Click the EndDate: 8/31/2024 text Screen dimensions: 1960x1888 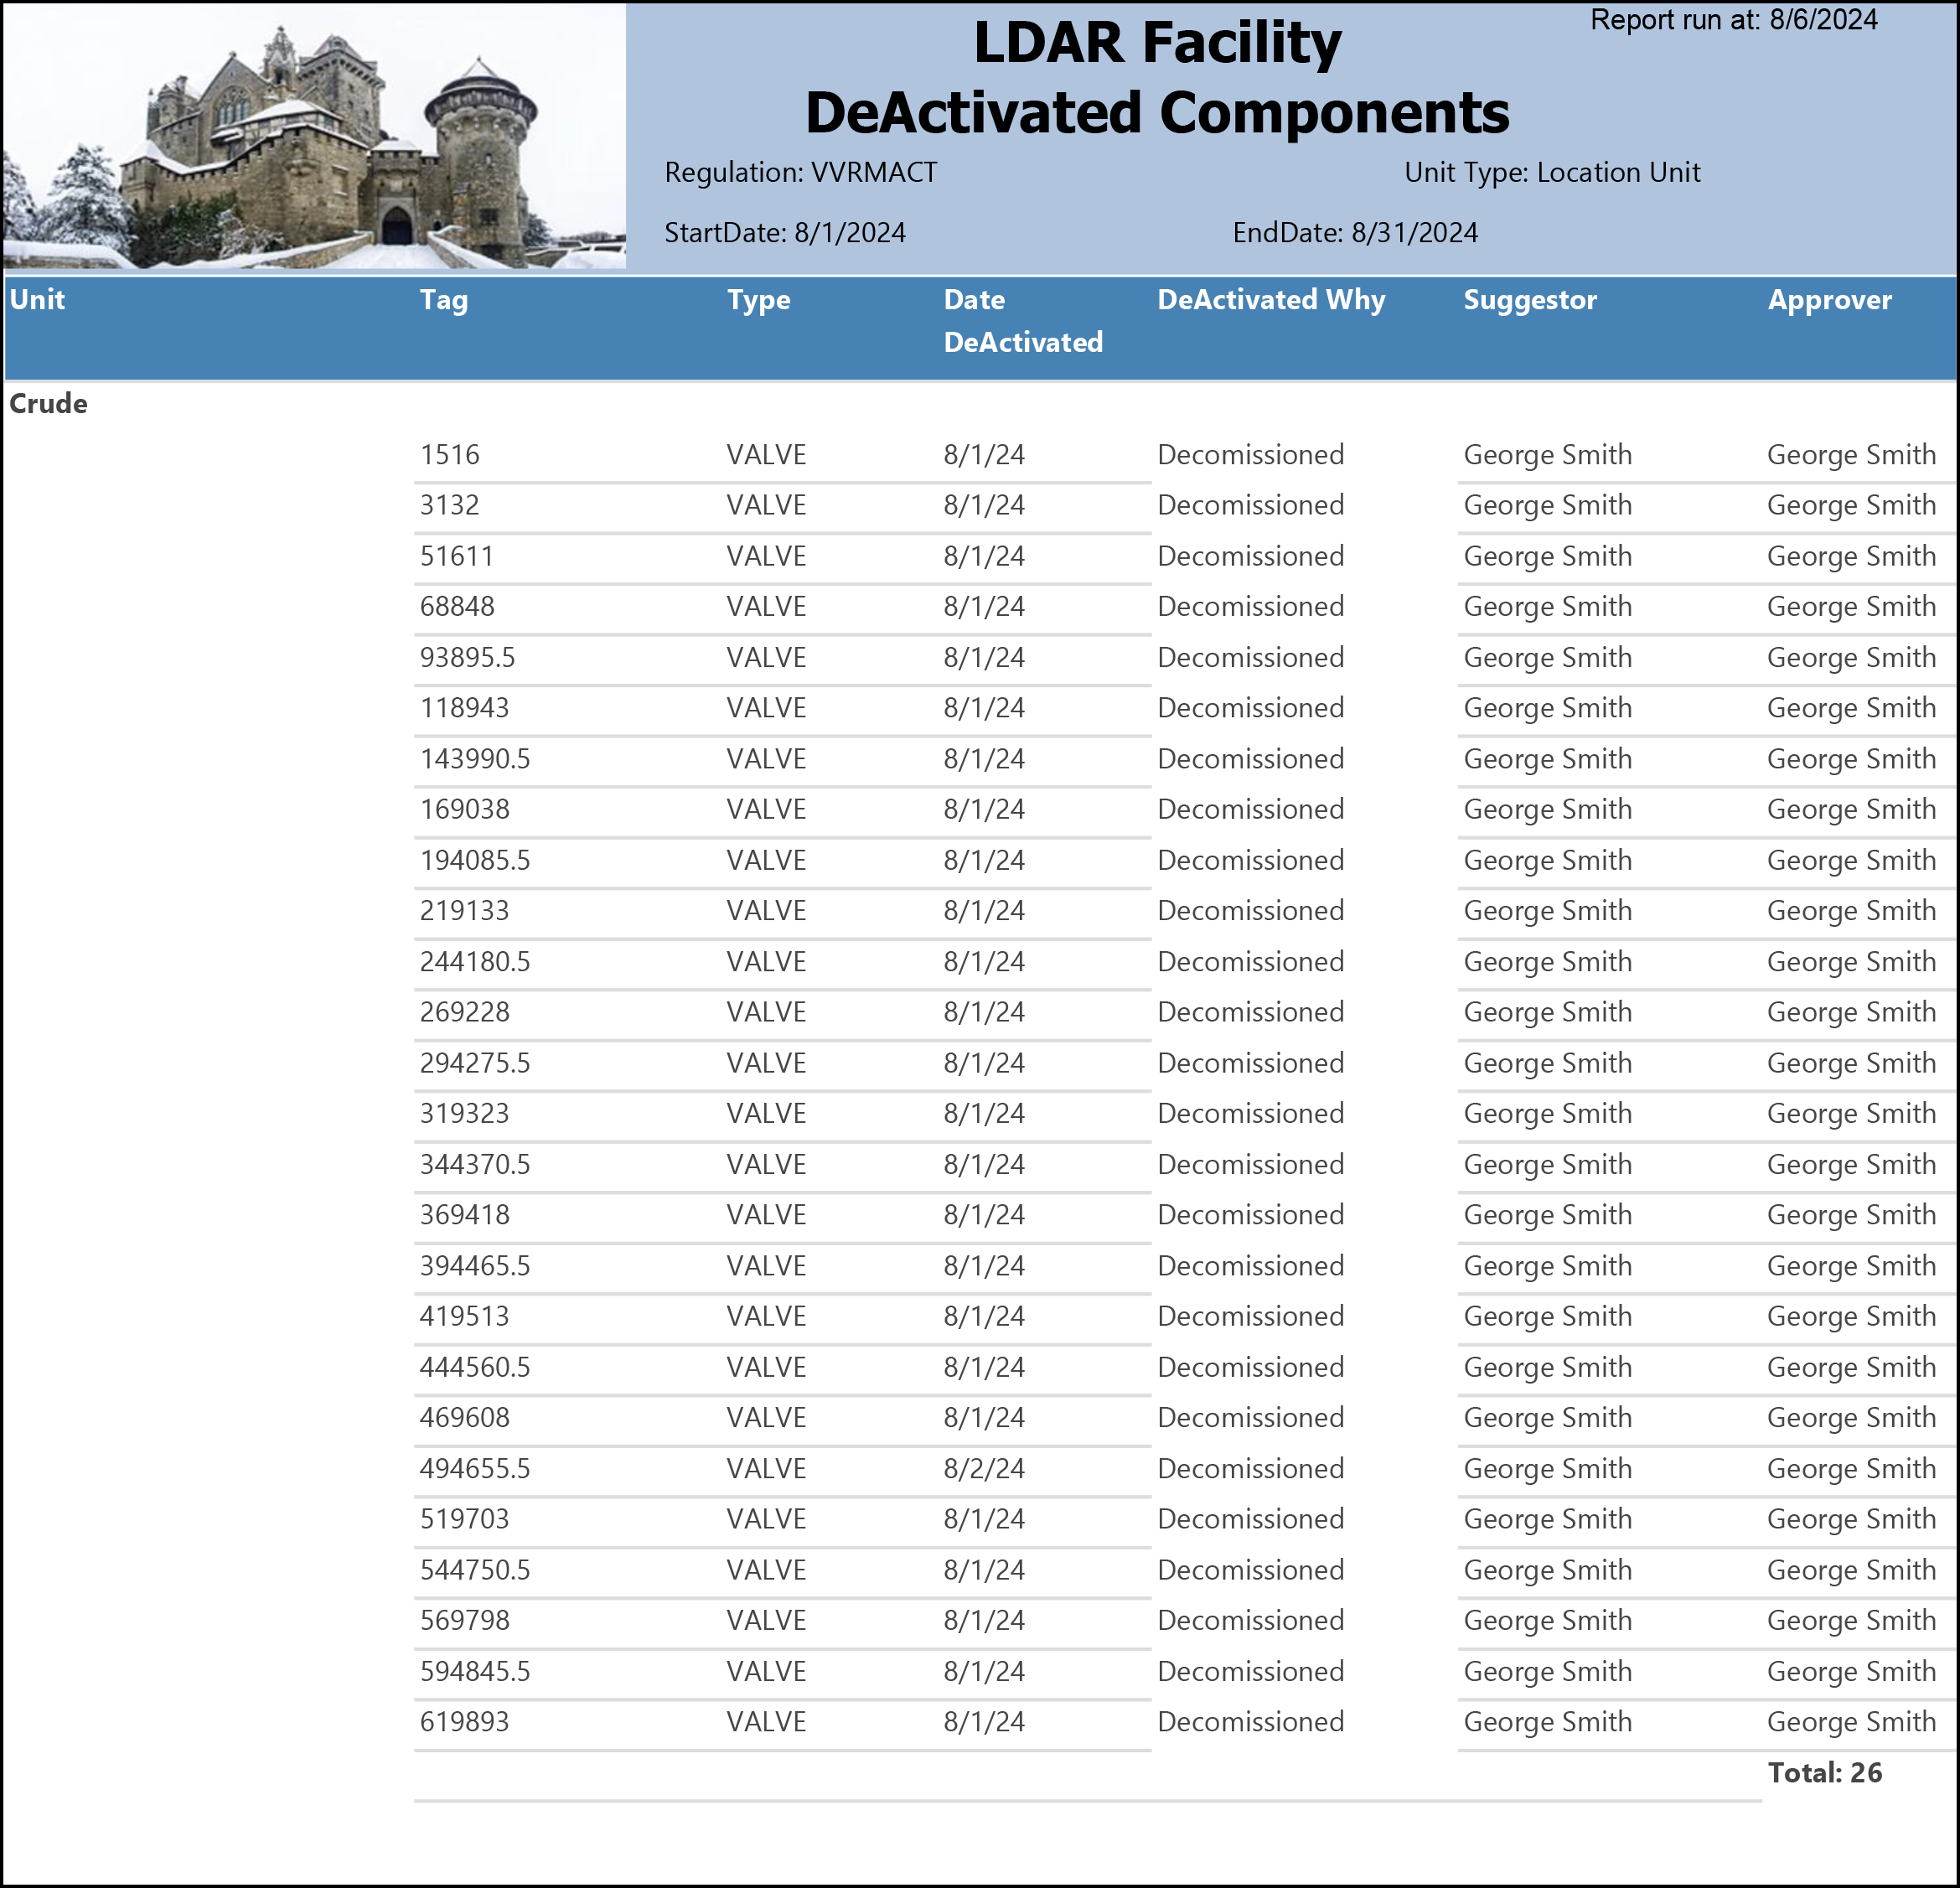(x=1355, y=233)
